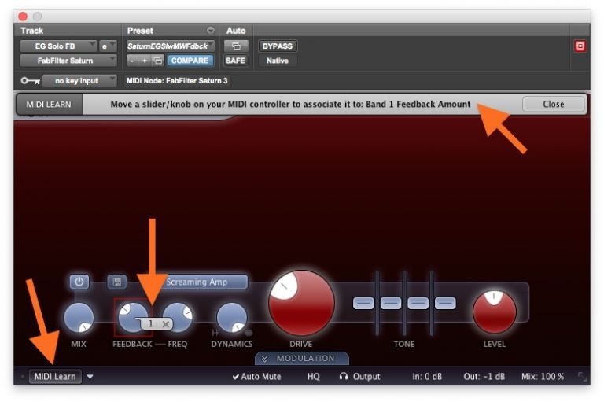Click the In: 0 dB value

[427, 377]
